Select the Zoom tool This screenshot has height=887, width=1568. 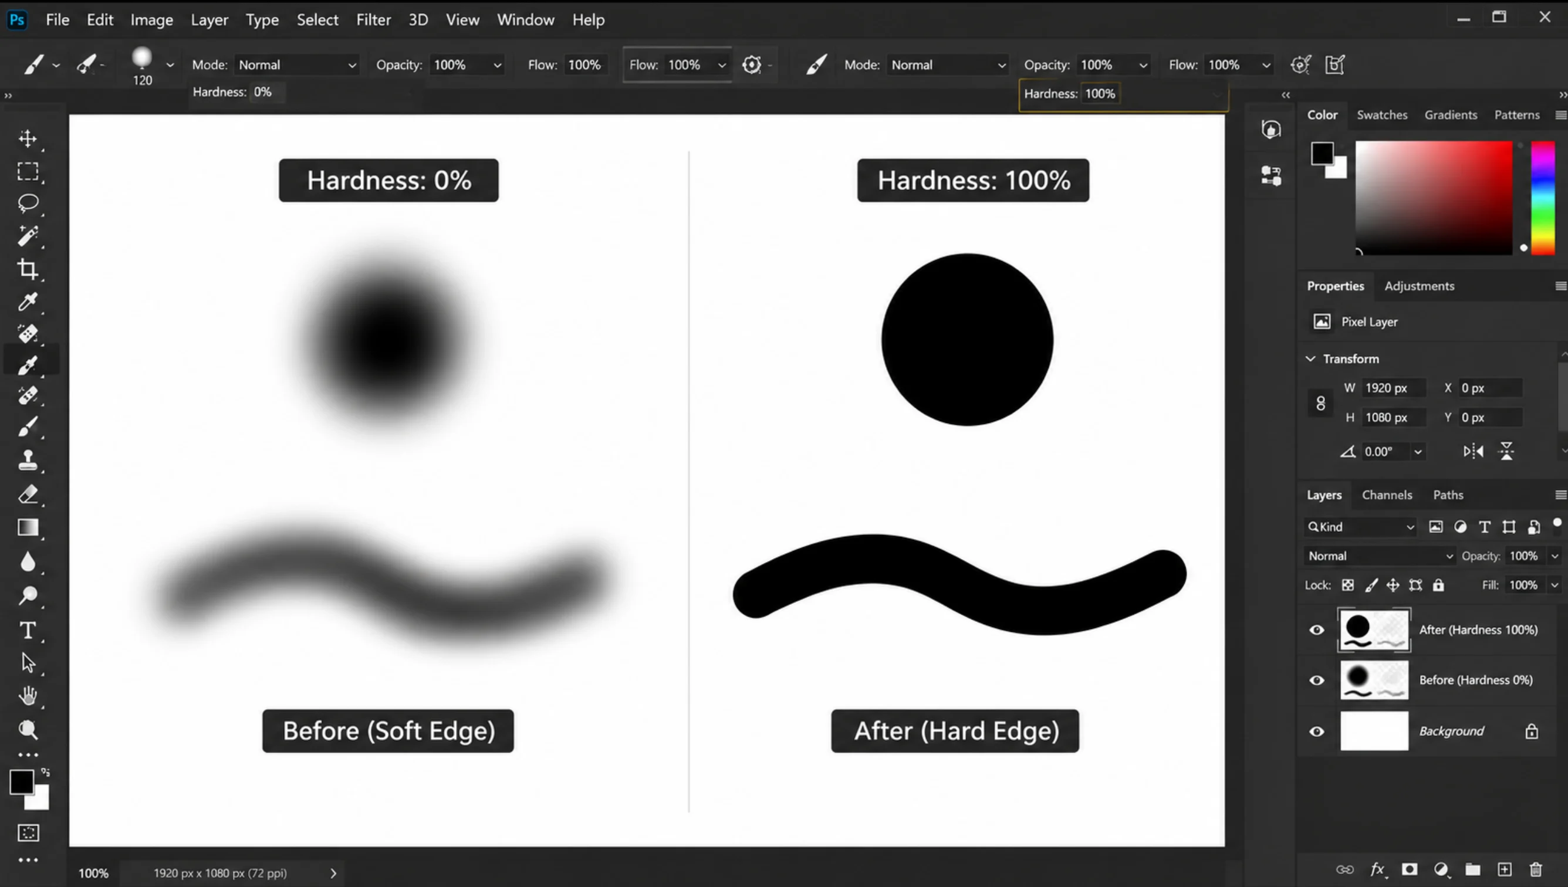28,729
